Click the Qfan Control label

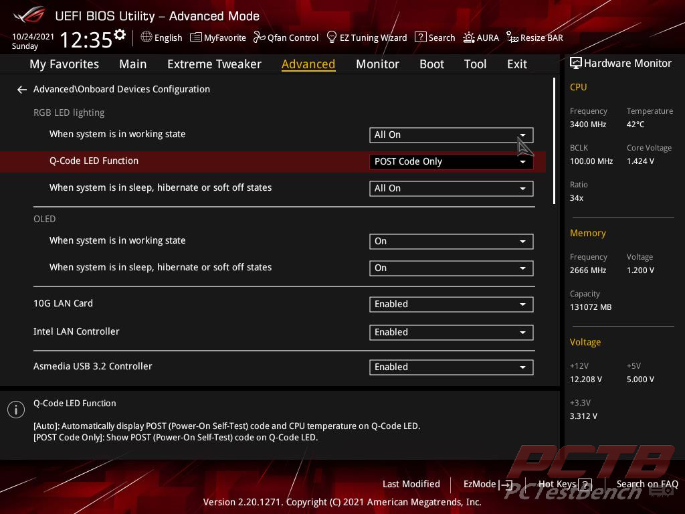293,37
